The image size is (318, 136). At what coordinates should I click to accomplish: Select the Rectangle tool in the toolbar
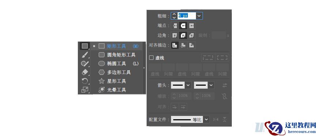pos(85,46)
